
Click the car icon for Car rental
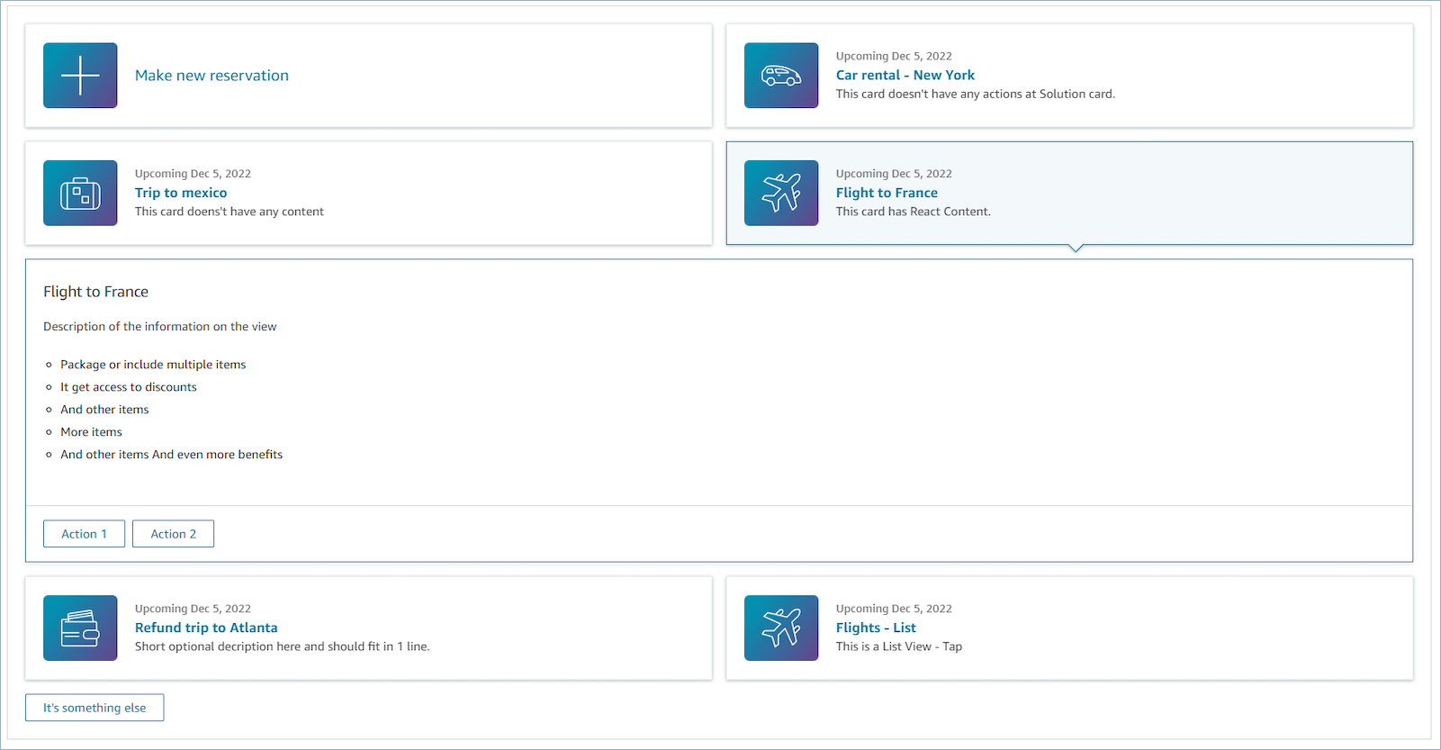coord(780,76)
